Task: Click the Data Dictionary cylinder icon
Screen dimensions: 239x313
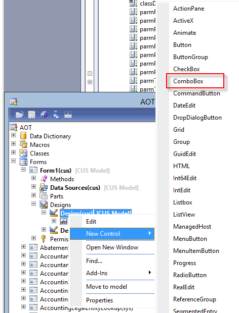Action: pyautogui.click(x=23, y=136)
